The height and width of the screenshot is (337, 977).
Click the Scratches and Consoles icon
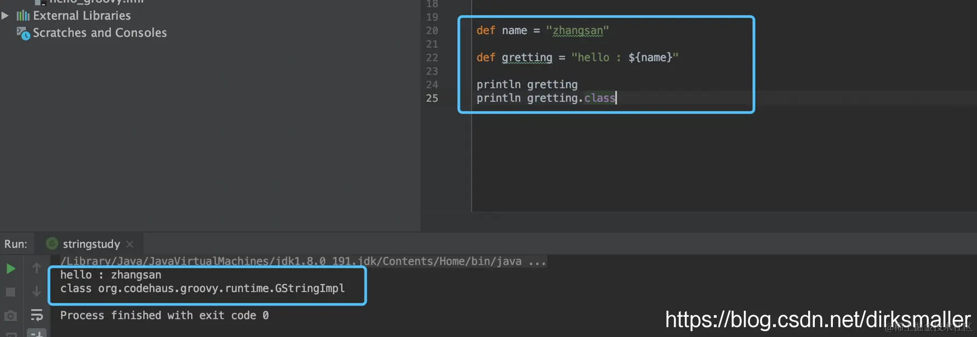pyautogui.click(x=23, y=33)
